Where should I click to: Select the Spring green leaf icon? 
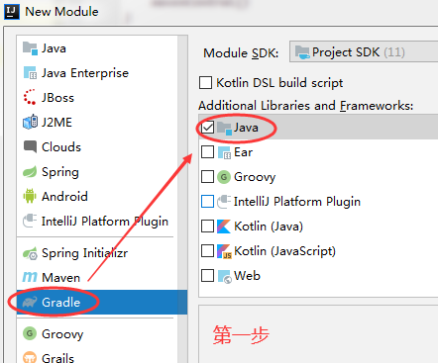tap(30, 172)
